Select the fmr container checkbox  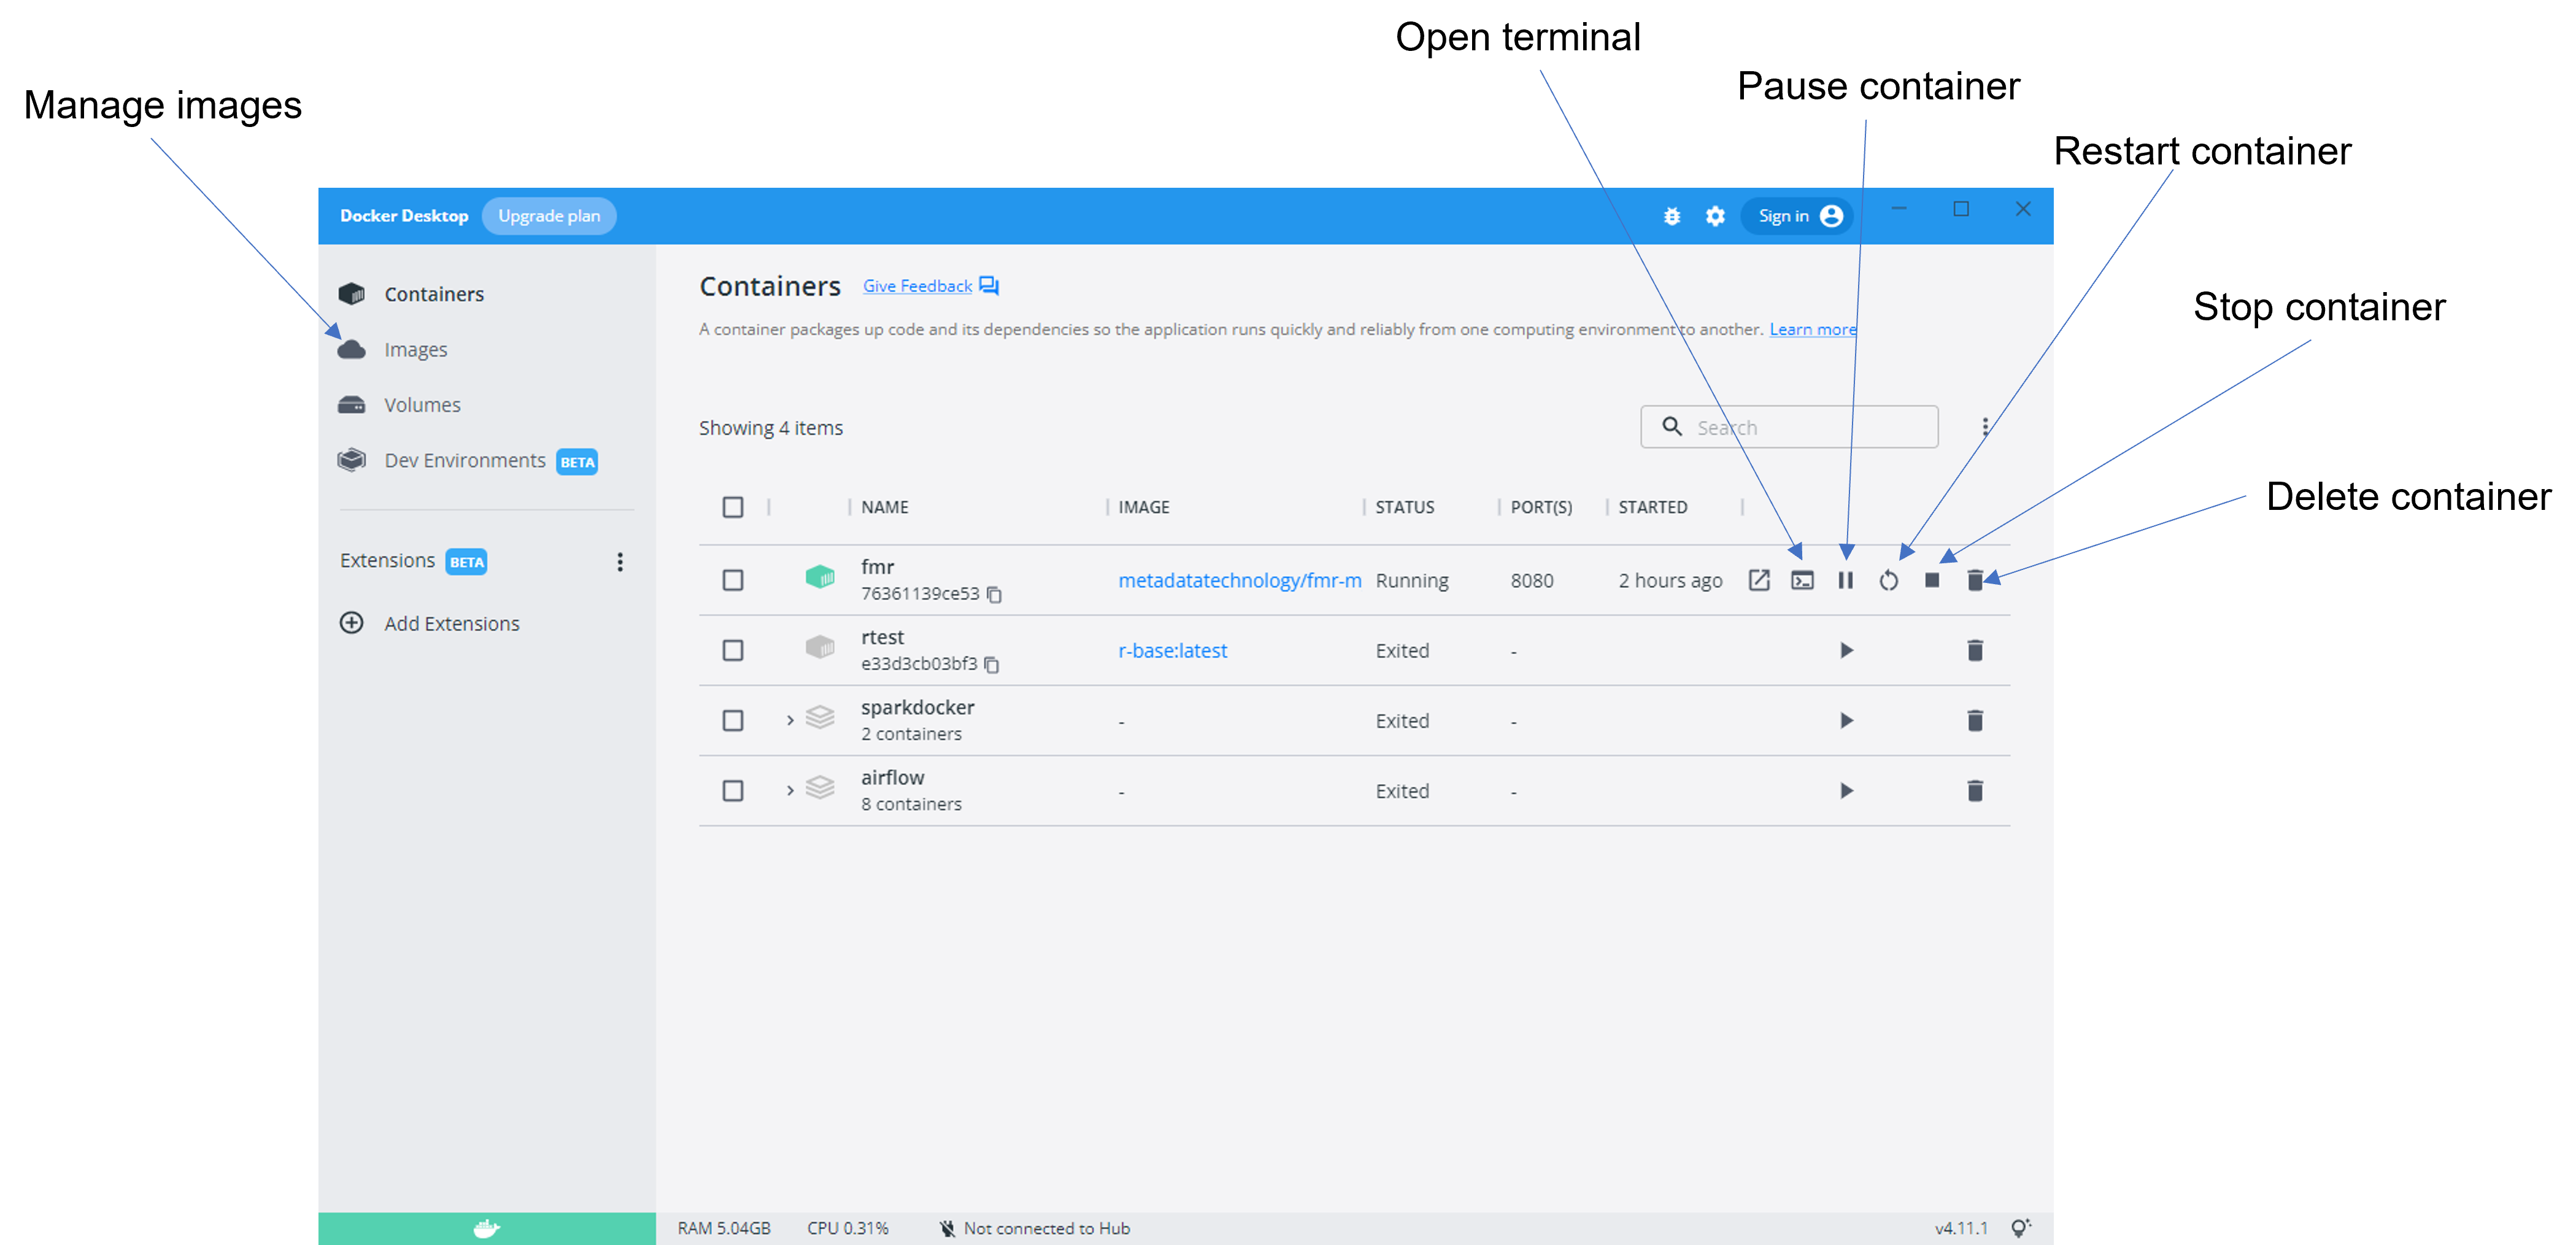point(732,580)
